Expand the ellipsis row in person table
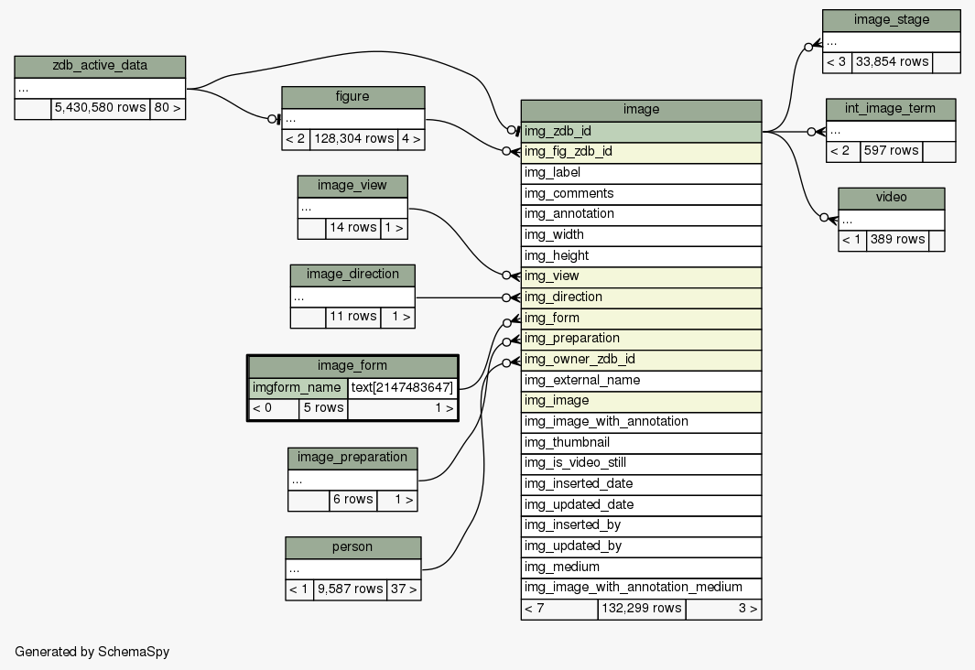 (352, 568)
